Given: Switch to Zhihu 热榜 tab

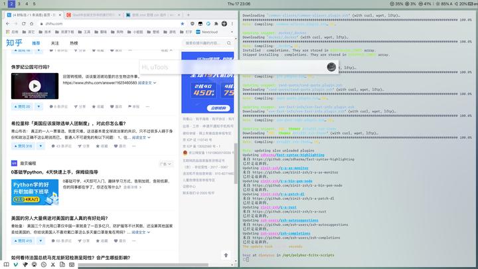Looking at the screenshot, I should 74,43.
